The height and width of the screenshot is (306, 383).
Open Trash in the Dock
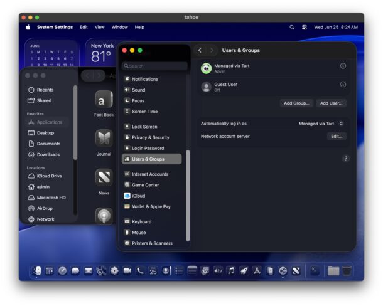point(347,271)
